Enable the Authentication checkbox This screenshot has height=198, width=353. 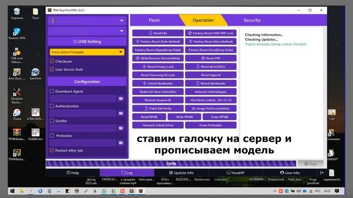coord(52,106)
